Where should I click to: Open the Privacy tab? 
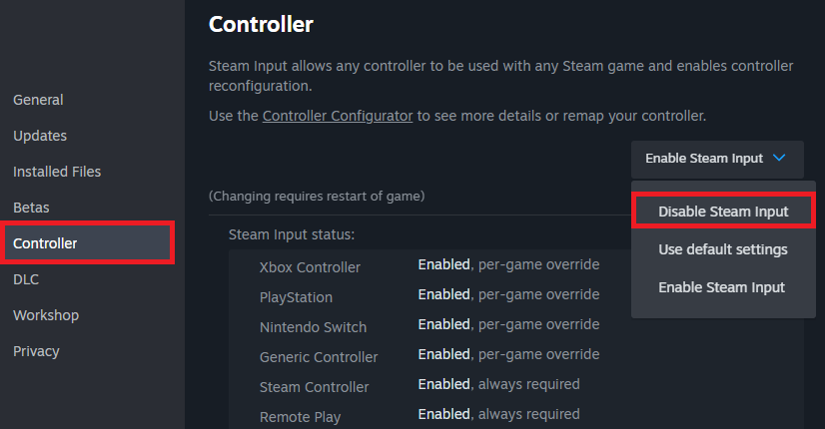point(36,351)
